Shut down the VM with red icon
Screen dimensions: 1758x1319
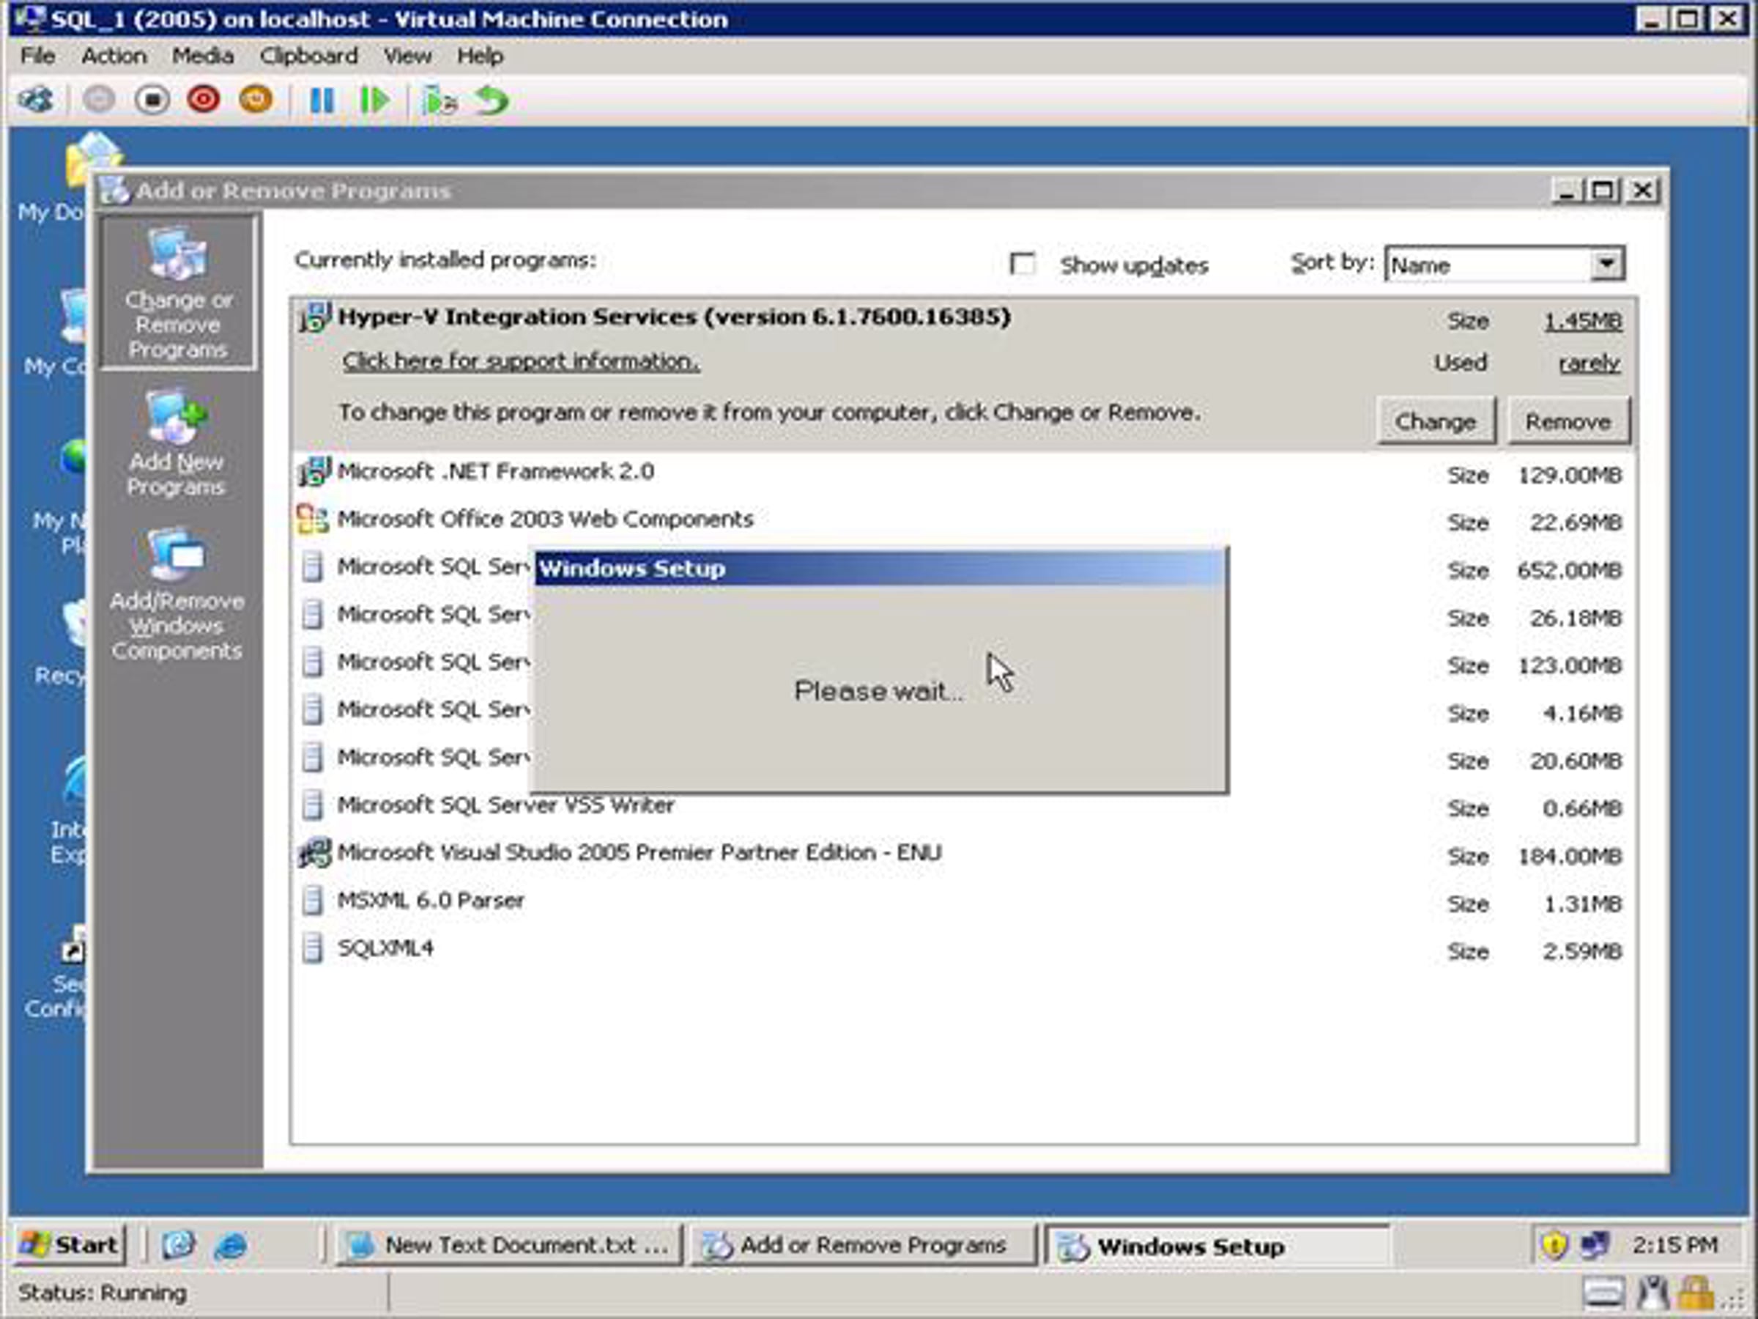(204, 100)
